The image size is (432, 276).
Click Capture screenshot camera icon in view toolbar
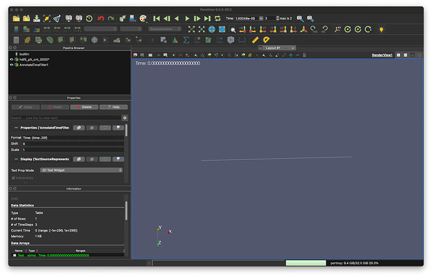150,55
